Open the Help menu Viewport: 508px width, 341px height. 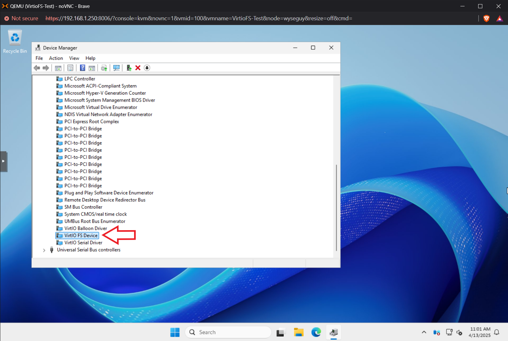[x=90, y=58]
